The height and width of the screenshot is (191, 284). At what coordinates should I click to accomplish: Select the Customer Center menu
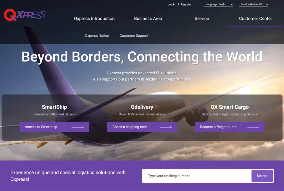click(255, 18)
